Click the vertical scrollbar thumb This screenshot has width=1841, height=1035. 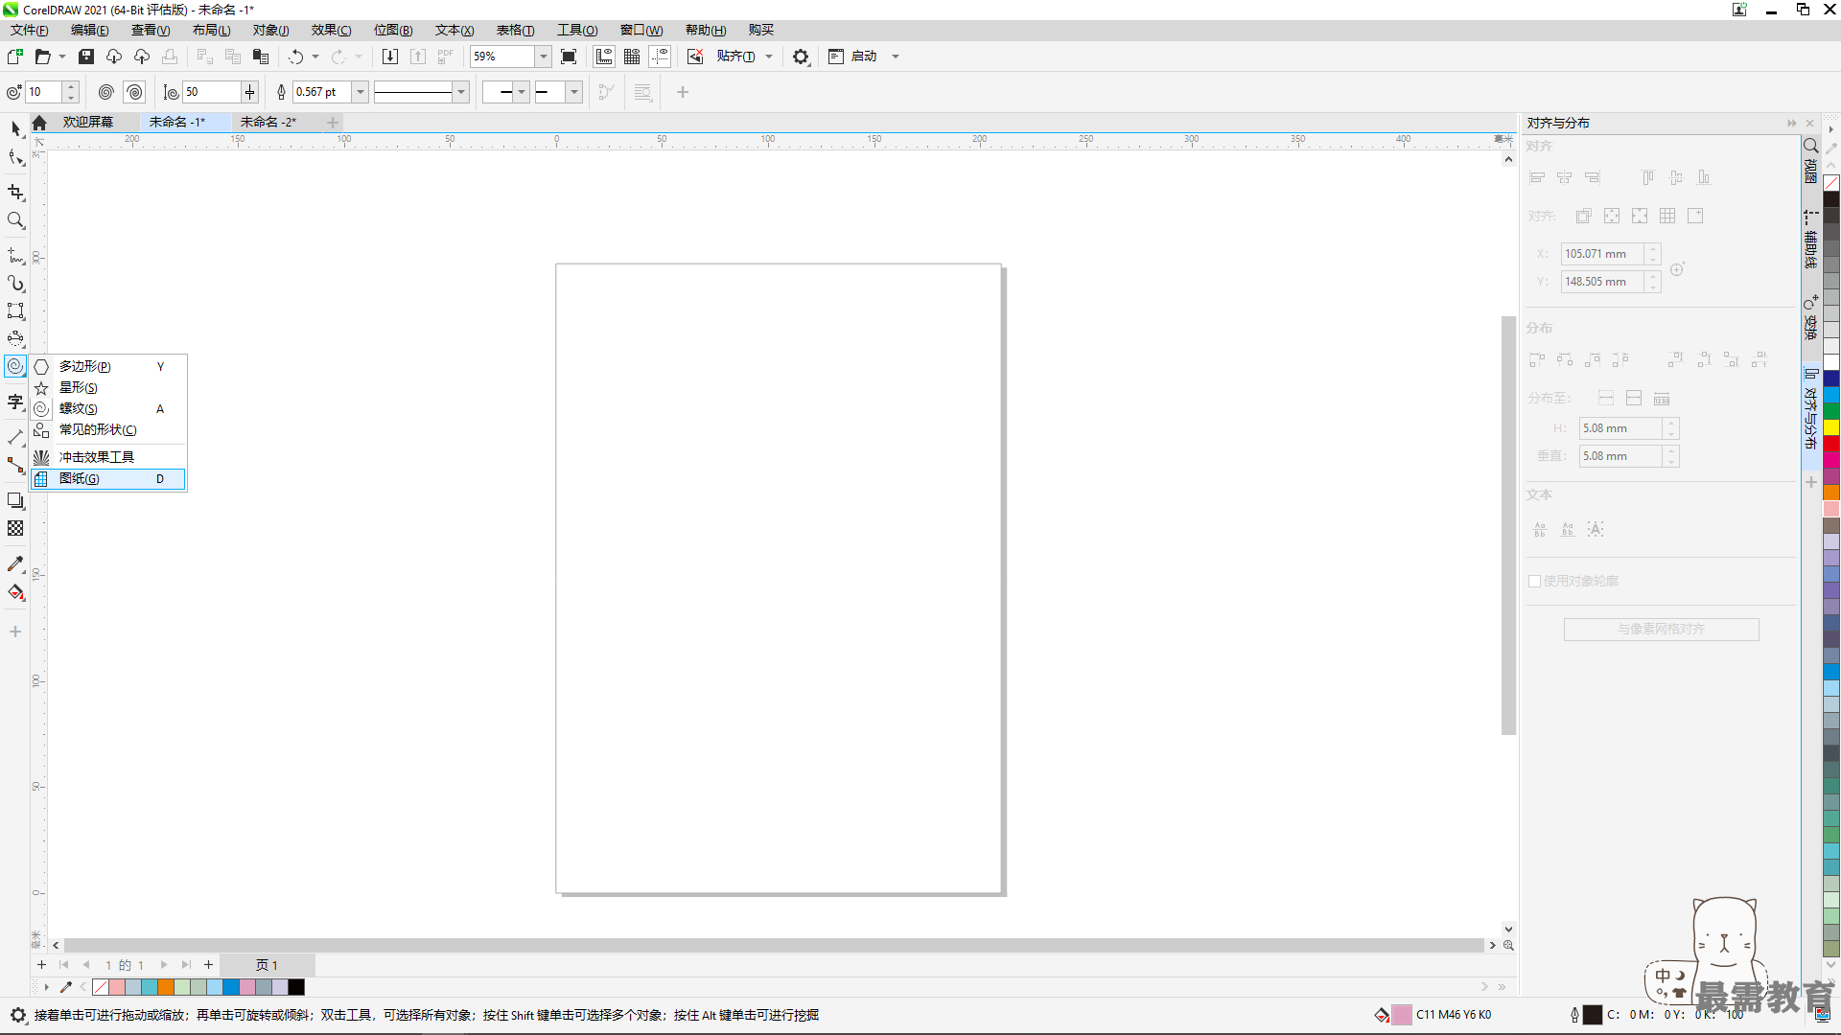click(x=1508, y=525)
